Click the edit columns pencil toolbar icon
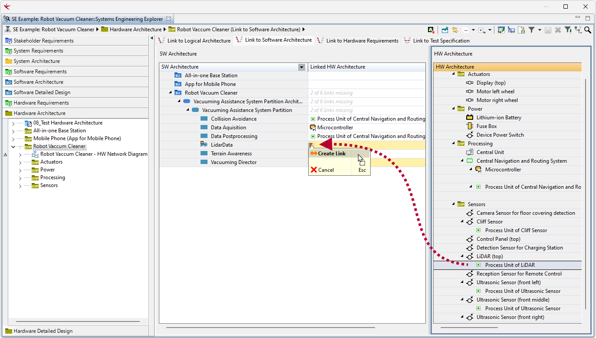This screenshot has width=596, height=338. pyautogui.click(x=501, y=30)
